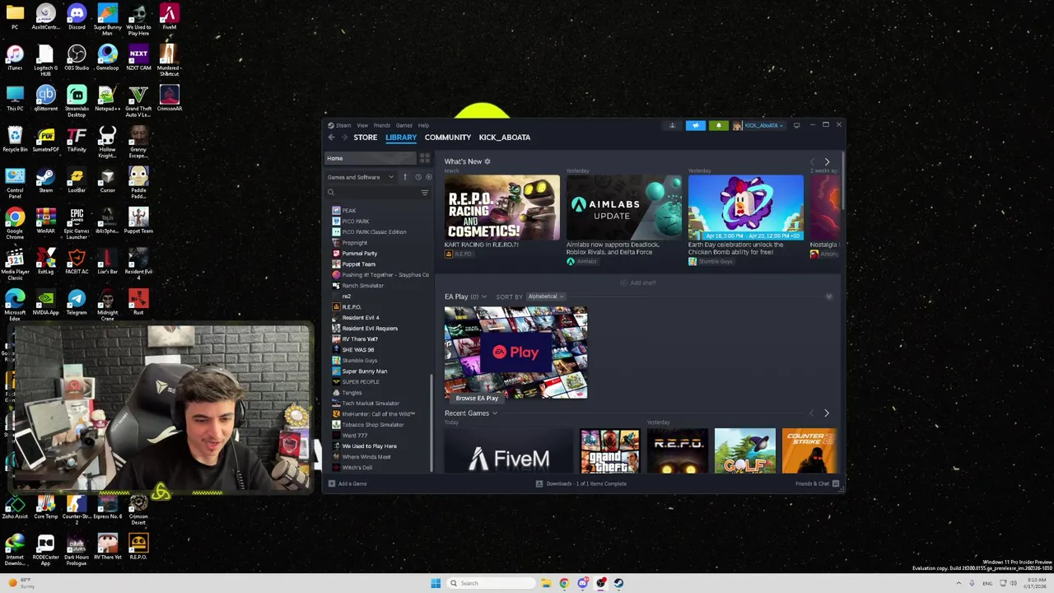The image size is (1054, 593).
Task: Go to the STORE tab
Action: [x=366, y=138]
